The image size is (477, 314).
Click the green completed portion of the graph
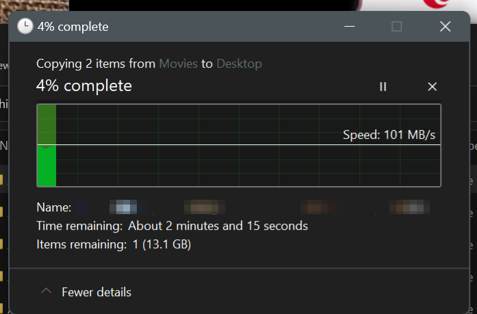[x=47, y=145]
